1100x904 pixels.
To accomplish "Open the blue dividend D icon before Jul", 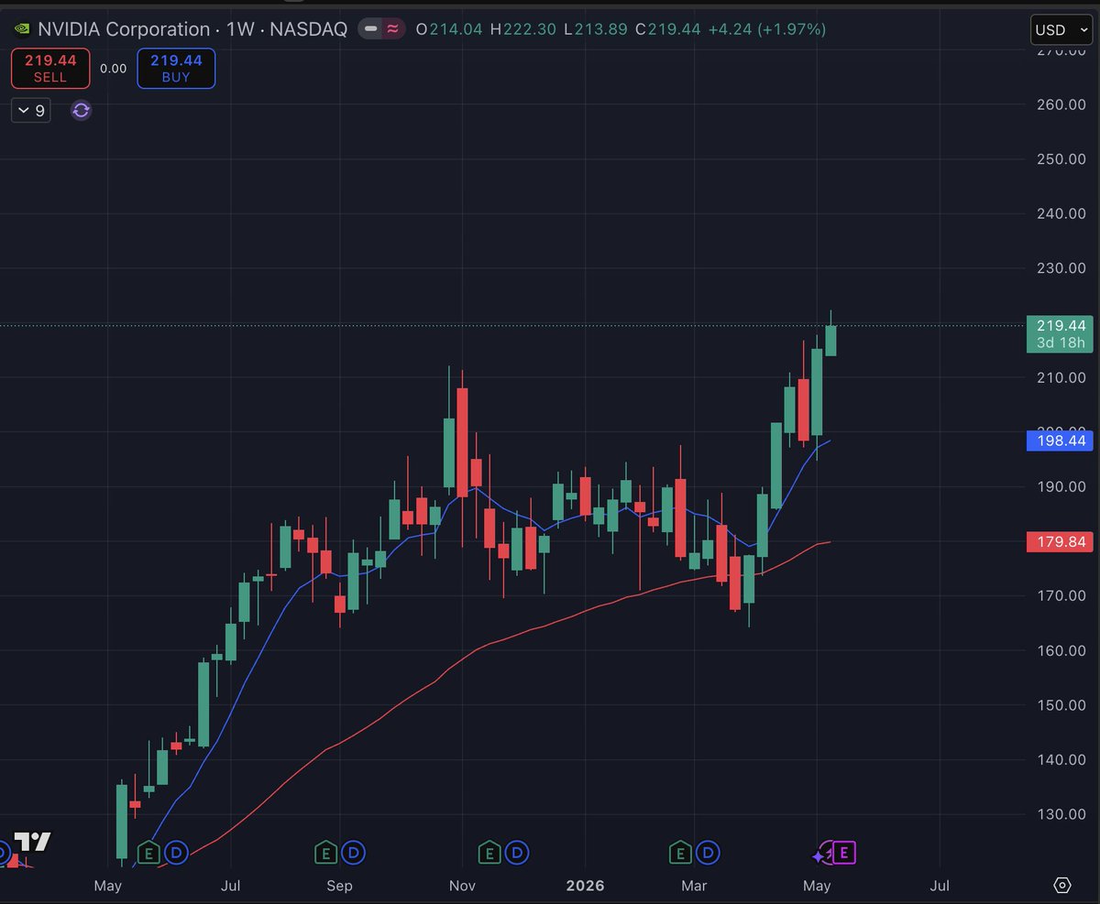I will [177, 854].
